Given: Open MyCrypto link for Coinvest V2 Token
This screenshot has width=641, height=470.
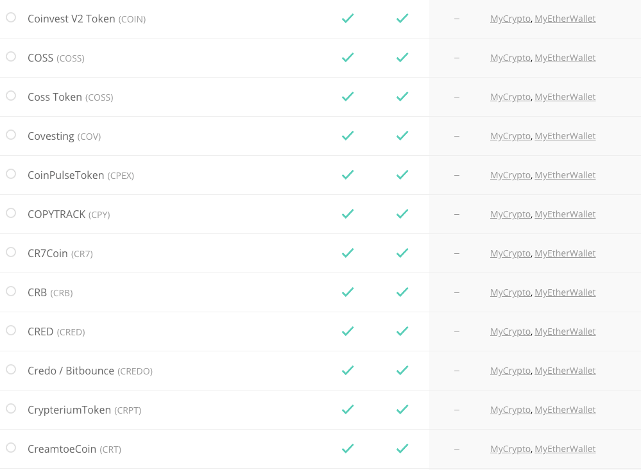Looking at the screenshot, I should point(510,19).
